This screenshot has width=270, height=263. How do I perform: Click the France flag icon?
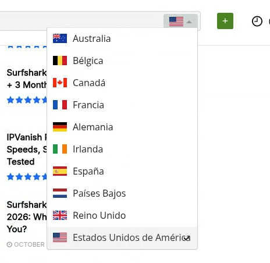click(x=60, y=105)
